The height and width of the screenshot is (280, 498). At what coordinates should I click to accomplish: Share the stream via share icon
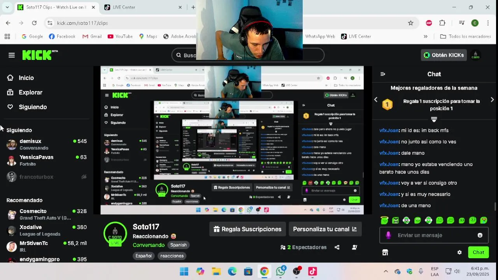(x=337, y=247)
